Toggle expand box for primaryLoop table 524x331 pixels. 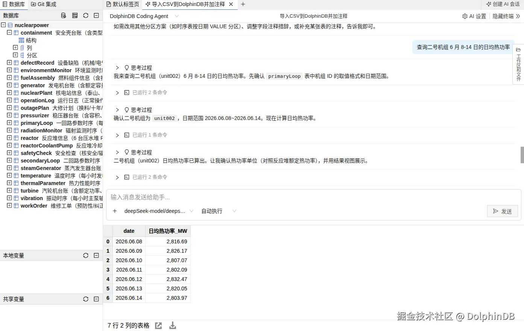tap(9, 123)
